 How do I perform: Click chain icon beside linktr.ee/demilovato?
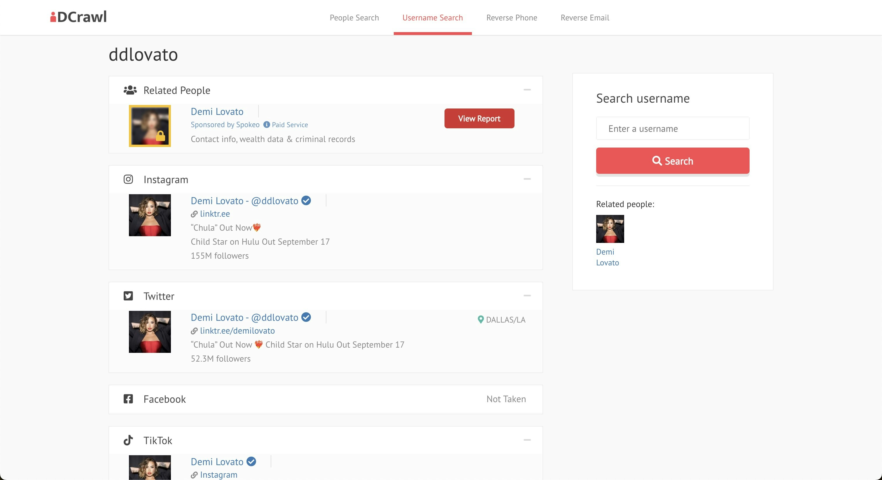[x=194, y=331]
